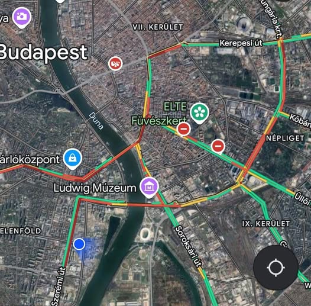311x306 pixels.
Task: Select the green ELTE Füvészkert garden pin
Action: (x=199, y=113)
